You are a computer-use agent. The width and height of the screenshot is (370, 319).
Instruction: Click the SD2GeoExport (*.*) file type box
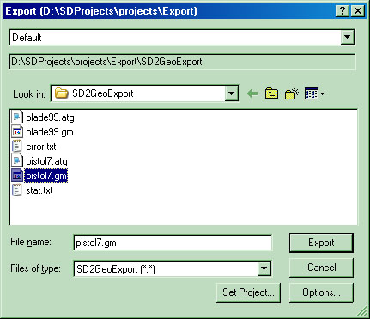(173, 268)
